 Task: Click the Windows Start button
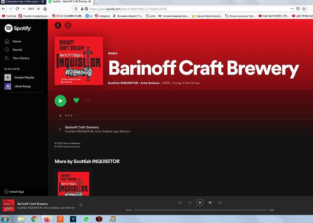tap(5, 219)
